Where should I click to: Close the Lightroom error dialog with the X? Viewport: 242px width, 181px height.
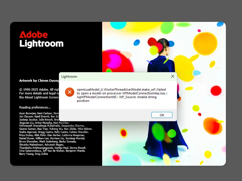click(x=173, y=76)
